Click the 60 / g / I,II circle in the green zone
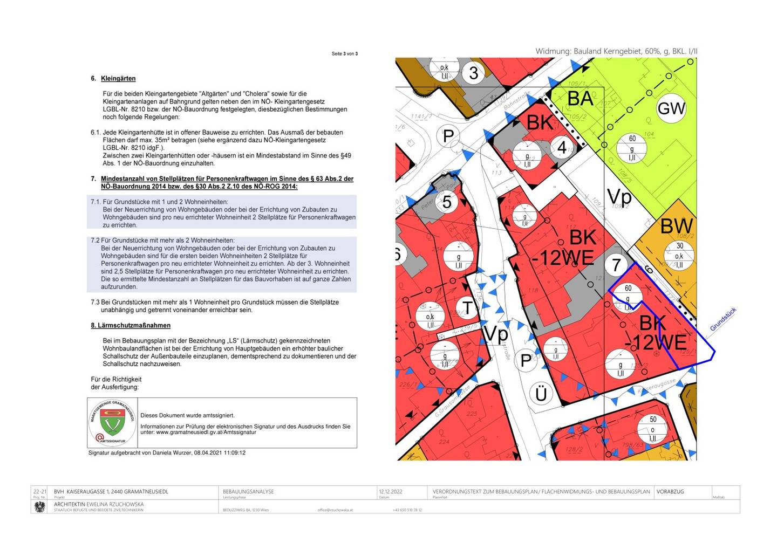This screenshot has width=777, height=549. pos(632,148)
